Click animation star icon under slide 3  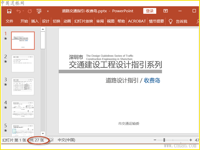coord(5,84)
